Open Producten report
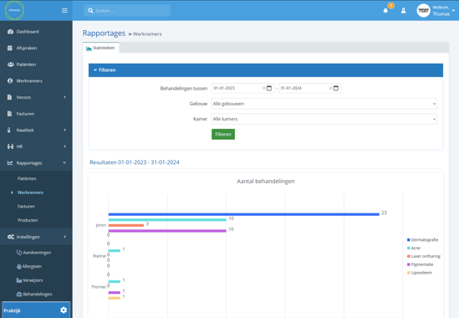 coord(28,220)
